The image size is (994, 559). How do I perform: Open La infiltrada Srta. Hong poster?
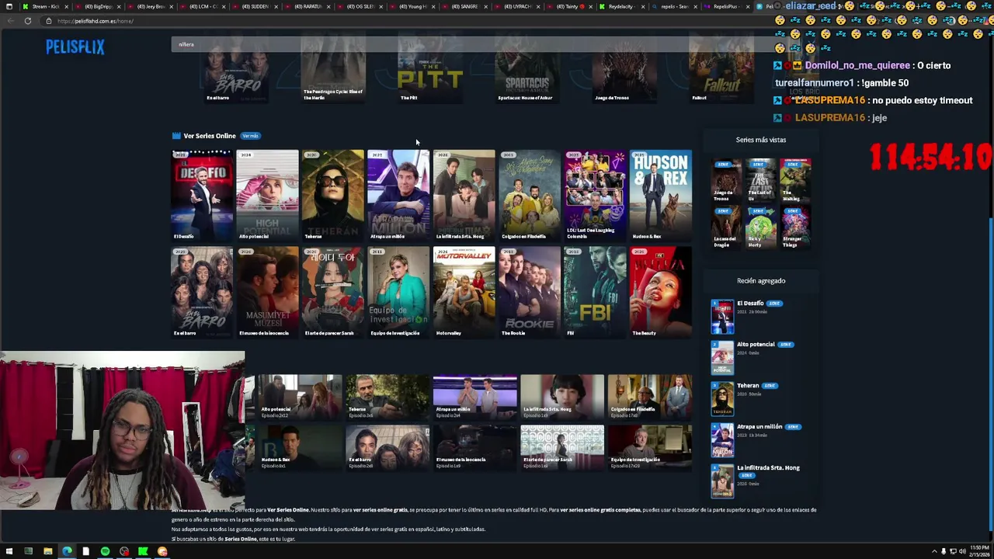(464, 195)
